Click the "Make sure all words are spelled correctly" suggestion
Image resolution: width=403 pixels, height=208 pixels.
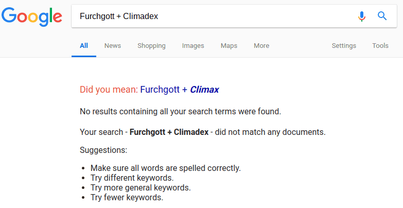pos(165,168)
